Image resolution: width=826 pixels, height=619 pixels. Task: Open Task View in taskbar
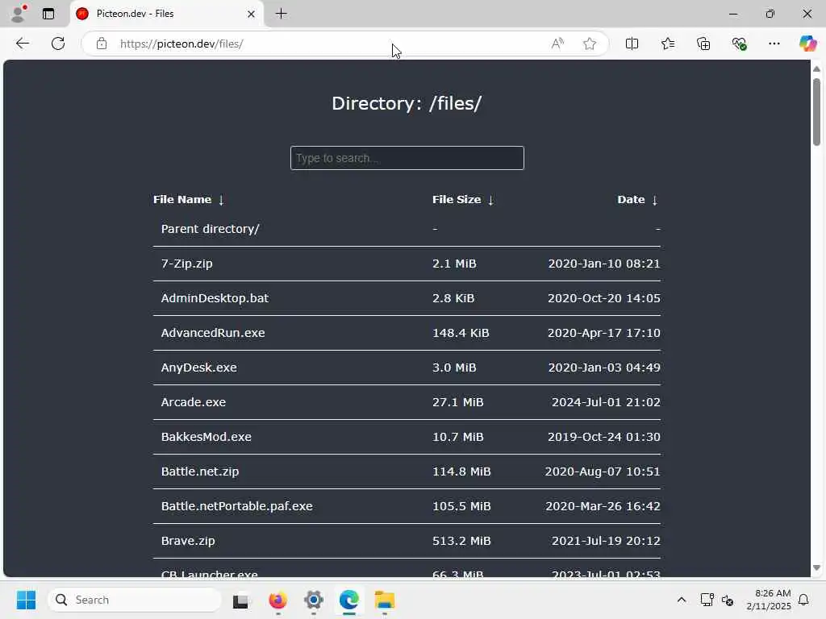tap(241, 600)
